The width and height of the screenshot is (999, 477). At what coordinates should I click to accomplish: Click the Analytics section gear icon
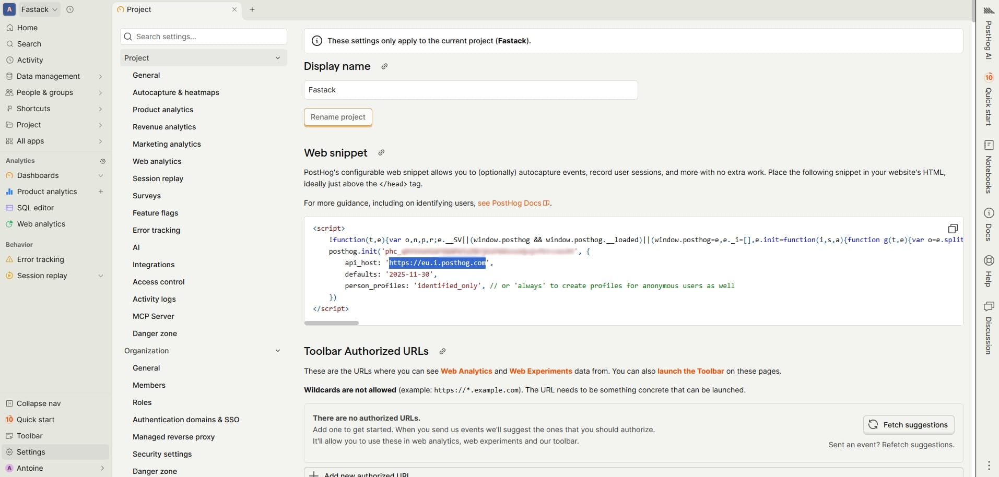click(x=103, y=161)
